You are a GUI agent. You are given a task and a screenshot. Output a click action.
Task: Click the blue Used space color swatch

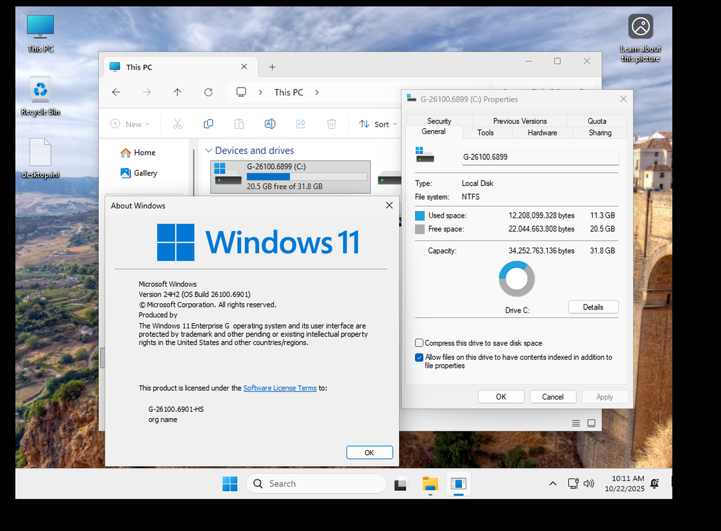(420, 216)
